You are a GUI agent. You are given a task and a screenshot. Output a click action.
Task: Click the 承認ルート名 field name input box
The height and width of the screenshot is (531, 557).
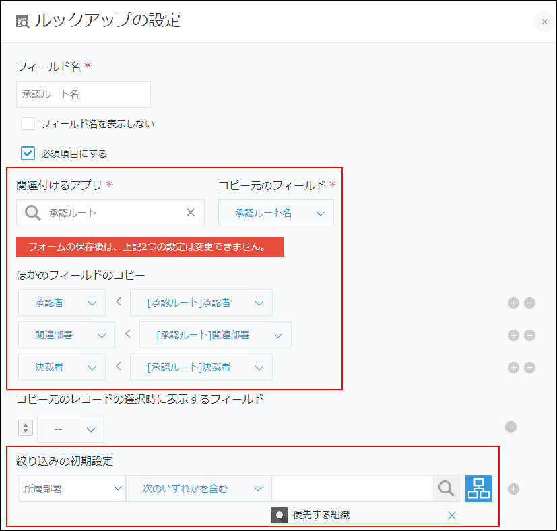83,94
